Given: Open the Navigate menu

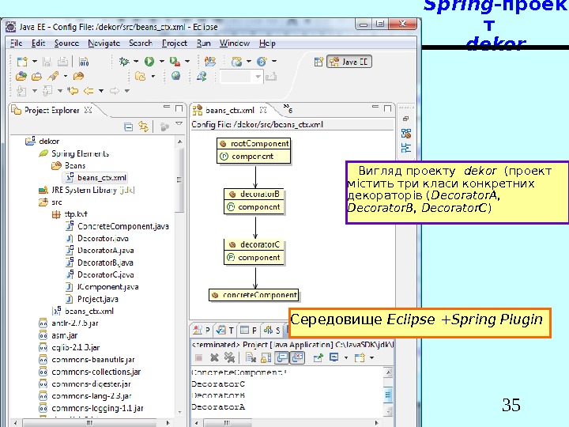Looking at the screenshot, I should 104,43.
